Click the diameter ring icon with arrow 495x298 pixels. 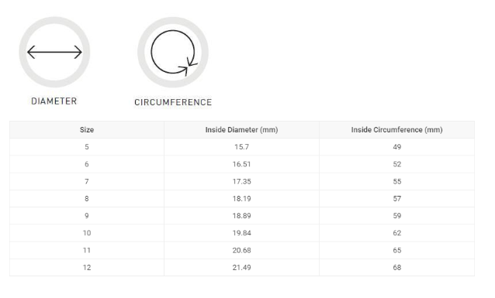(54, 52)
